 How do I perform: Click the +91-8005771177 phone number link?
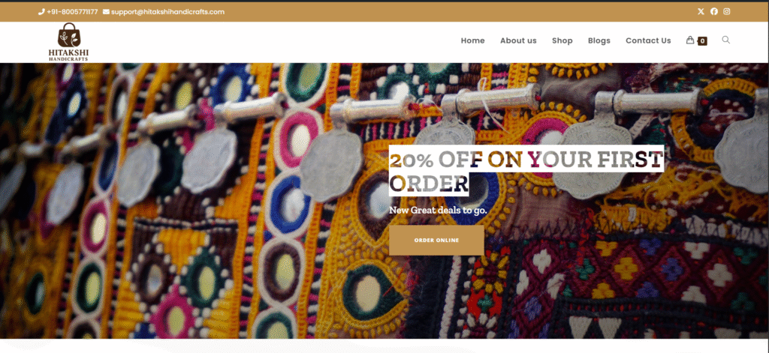click(x=72, y=12)
